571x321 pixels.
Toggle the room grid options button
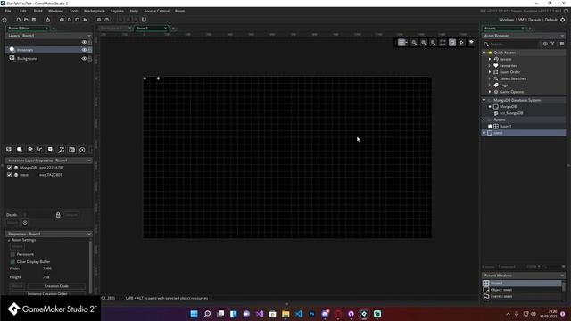(402, 43)
